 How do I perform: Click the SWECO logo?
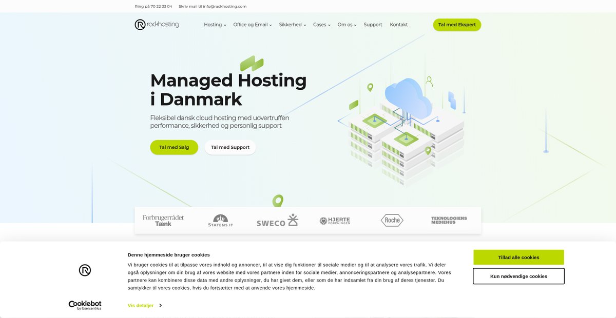click(x=277, y=221)
